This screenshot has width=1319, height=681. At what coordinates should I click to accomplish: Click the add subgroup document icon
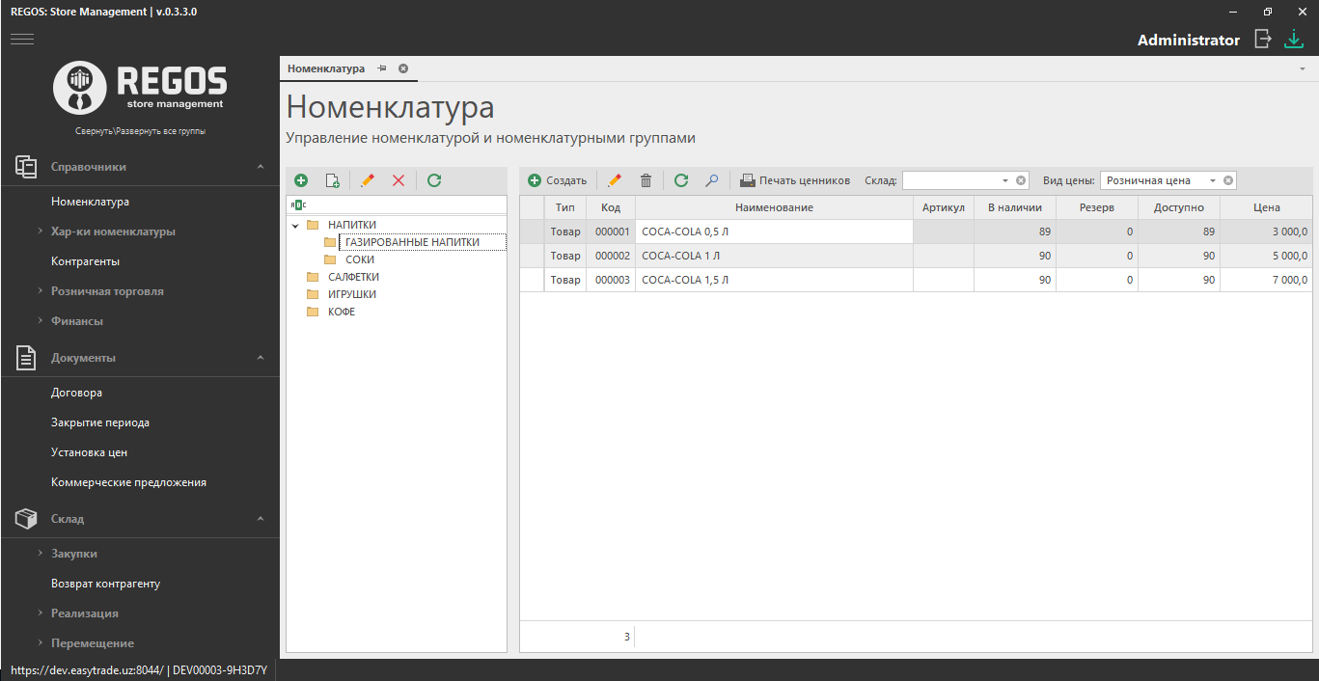(x=332, y=180)
